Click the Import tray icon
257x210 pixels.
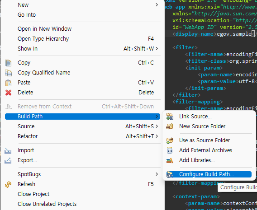pyautogui.click(x=8, y=150)
